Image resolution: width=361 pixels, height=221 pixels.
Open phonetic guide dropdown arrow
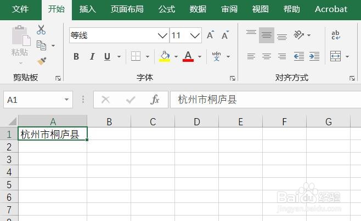click(228, 56)
